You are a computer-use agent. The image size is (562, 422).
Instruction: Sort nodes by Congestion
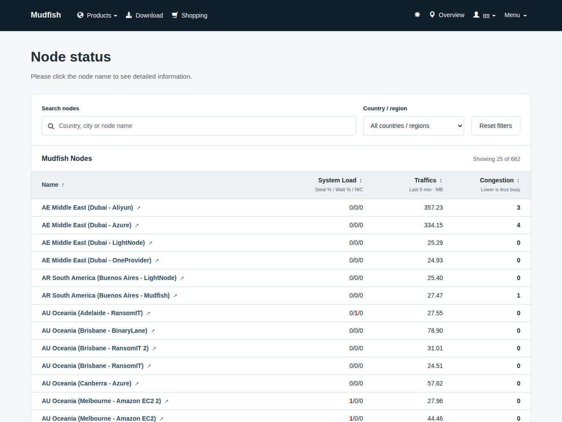pyautogui.click(x=500, y=180)
